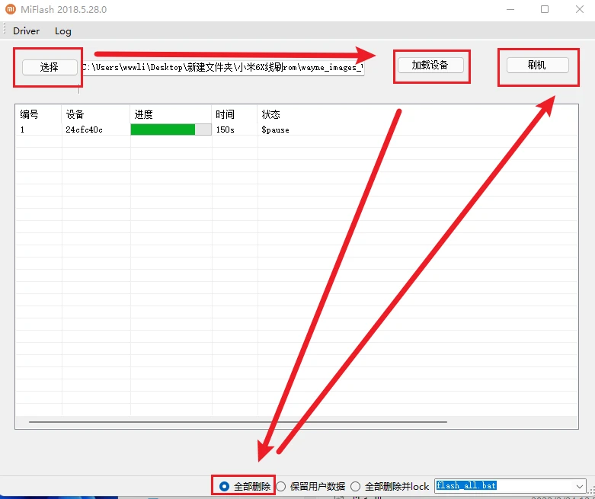This screenshot has width=595, height=499.
Task: Open the Log menu
Action: click(x=63, y=31)
